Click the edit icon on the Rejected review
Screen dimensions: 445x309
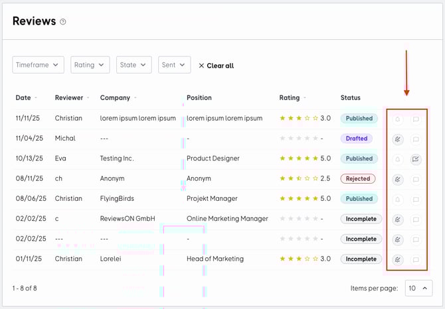[398, 179]
